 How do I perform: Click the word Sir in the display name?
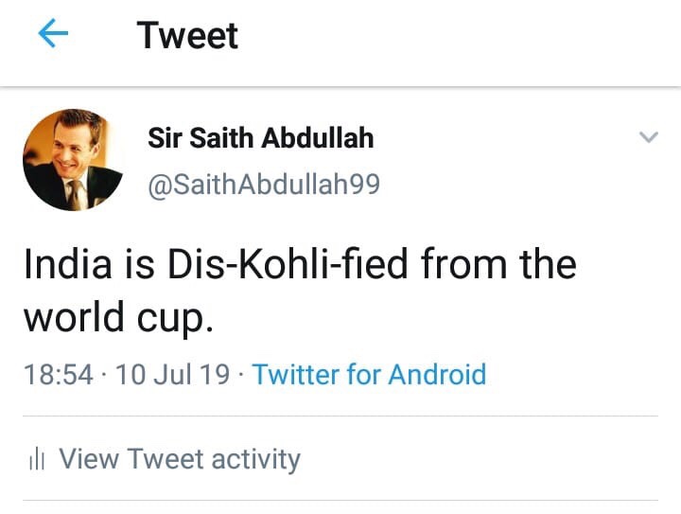point(164,138)
